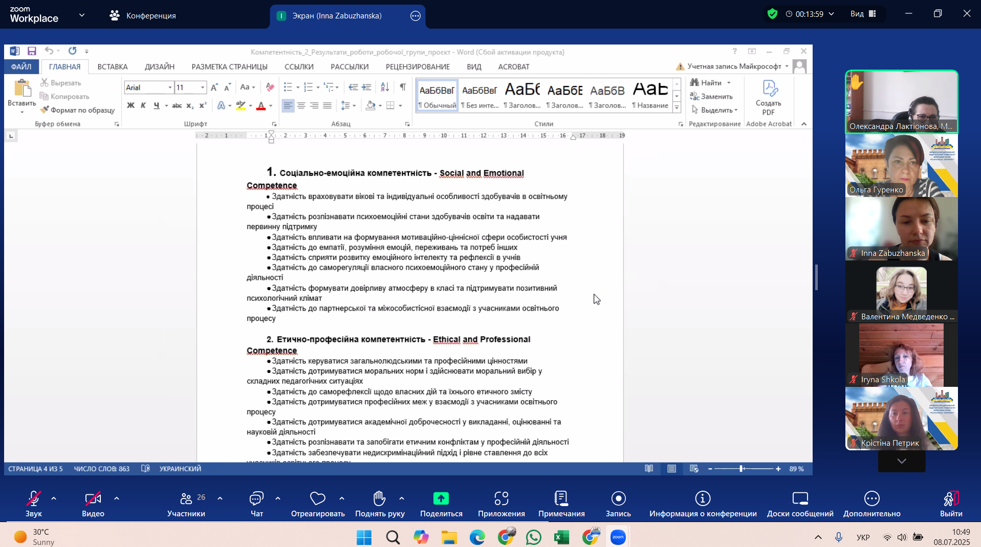Open the Вид view dropdown
Viewport: 981px width, 547px height.
(x=863, y=14)
